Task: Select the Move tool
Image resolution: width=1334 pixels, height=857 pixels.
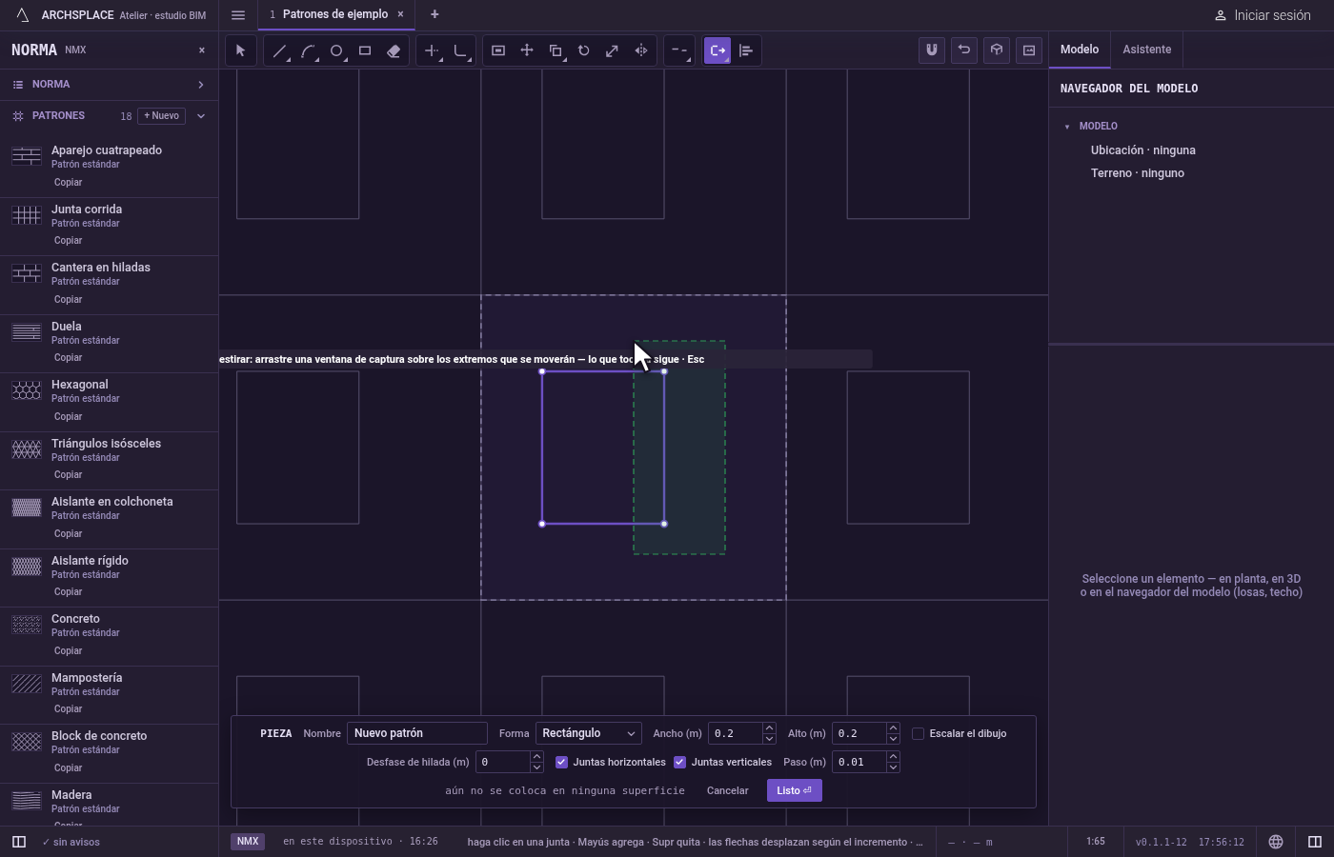Action: tap(527, 50)
